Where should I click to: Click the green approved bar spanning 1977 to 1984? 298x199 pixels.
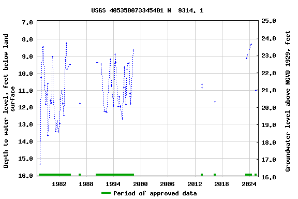(55, 175)
